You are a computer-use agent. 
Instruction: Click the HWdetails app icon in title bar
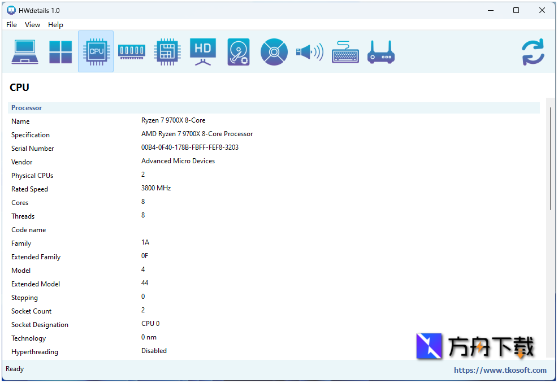pyautogui.click(x=11, y=10)
